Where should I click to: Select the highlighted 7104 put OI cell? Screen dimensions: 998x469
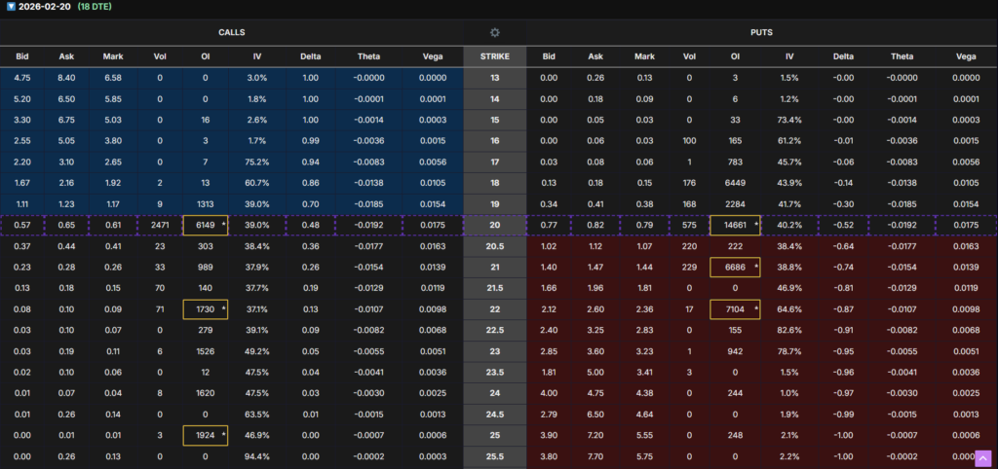tap(735, 309)
